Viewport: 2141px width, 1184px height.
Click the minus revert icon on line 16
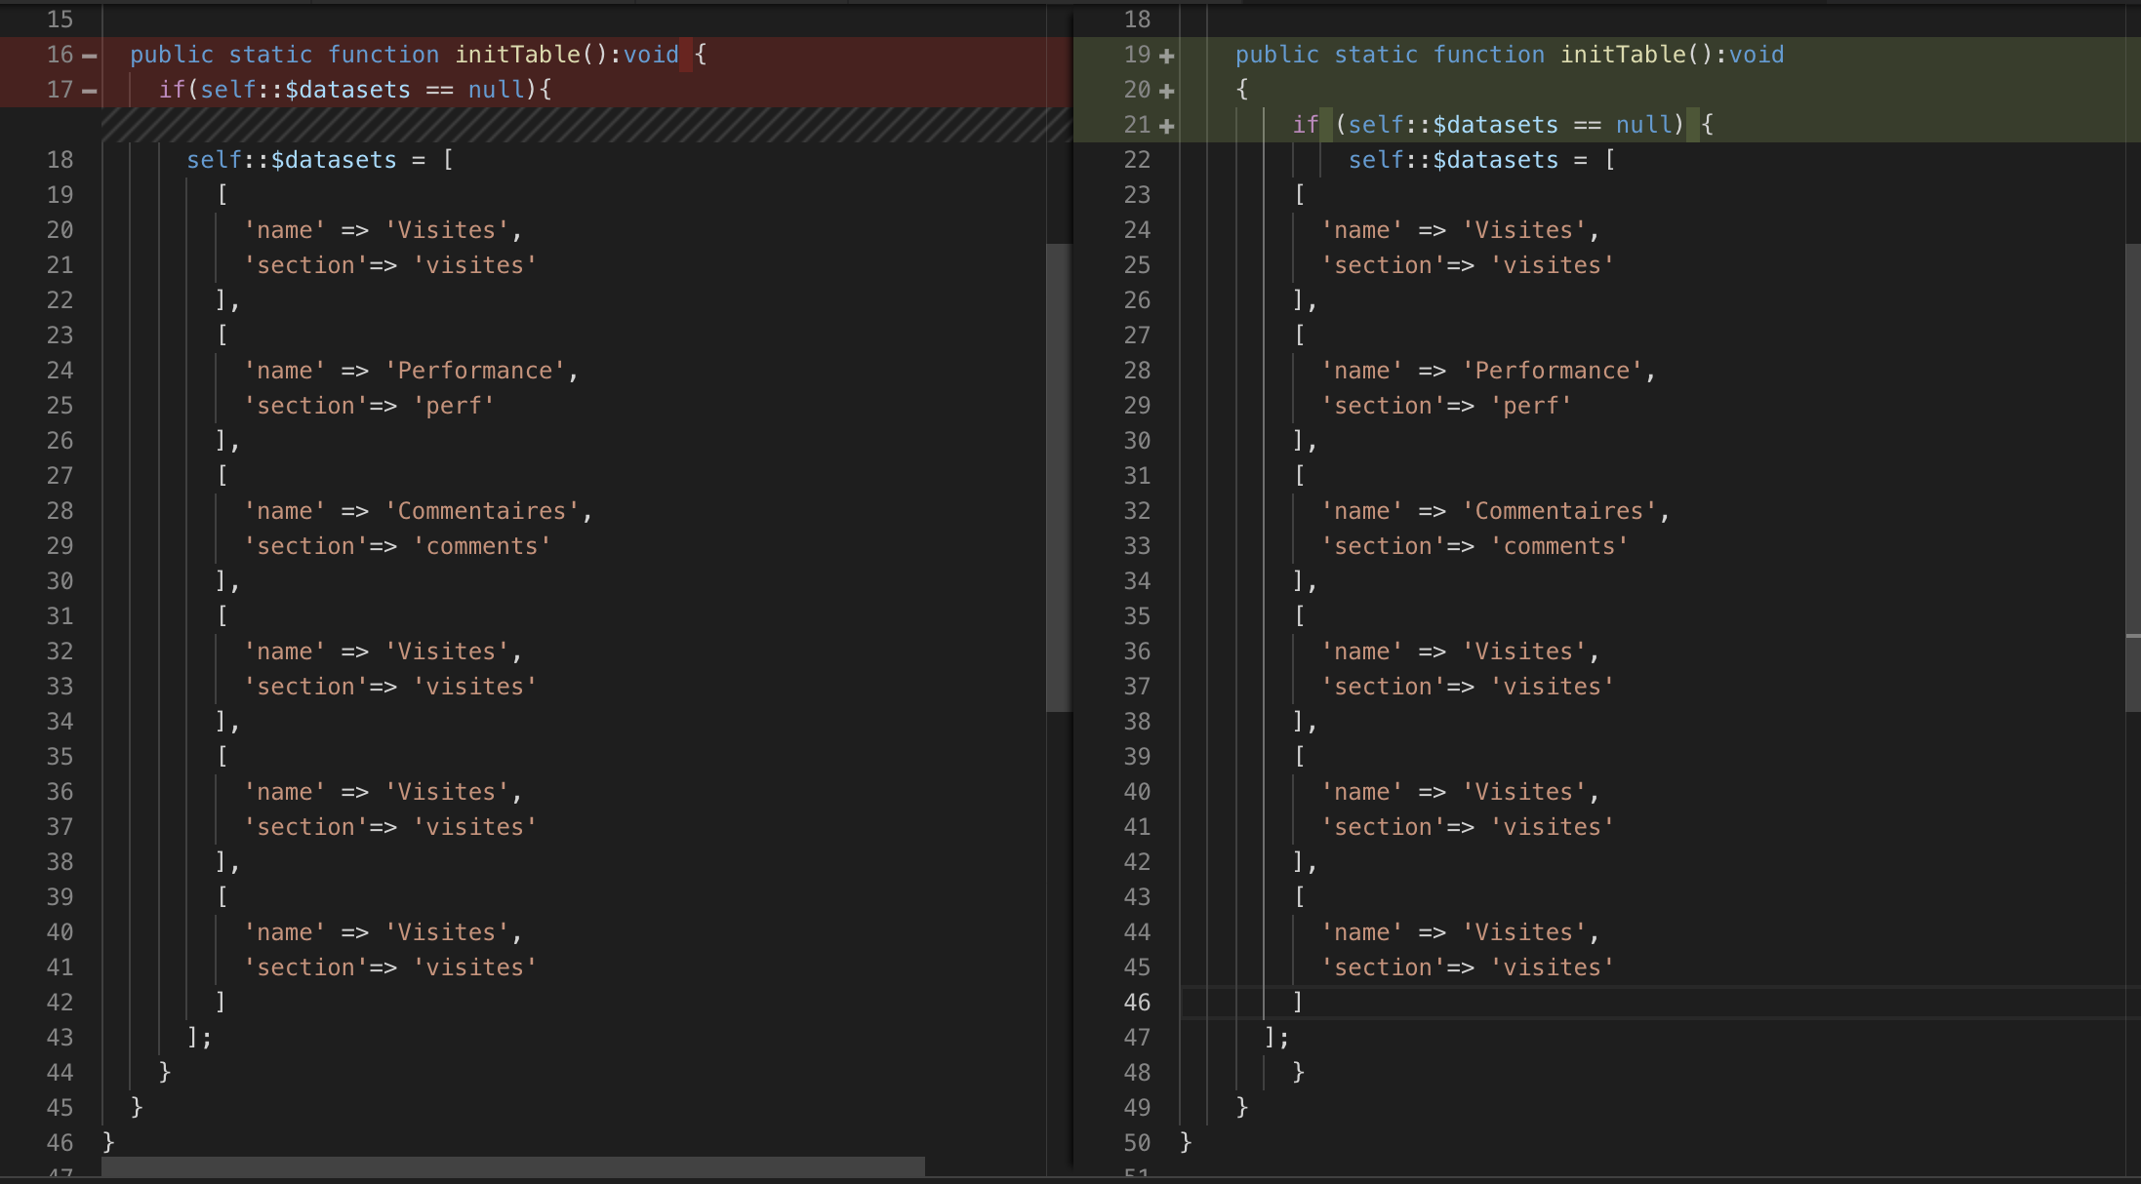click(90, 56)
